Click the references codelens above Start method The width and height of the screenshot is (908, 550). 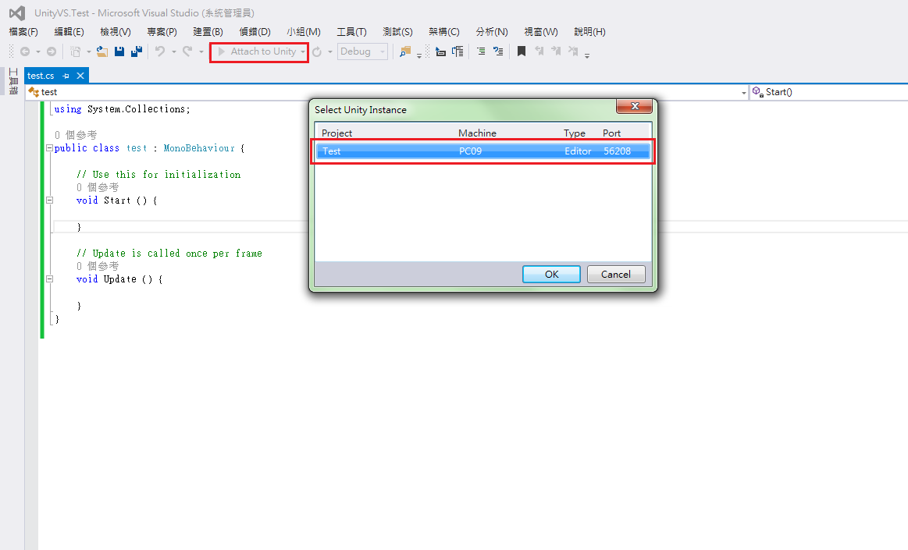(98, 187)
